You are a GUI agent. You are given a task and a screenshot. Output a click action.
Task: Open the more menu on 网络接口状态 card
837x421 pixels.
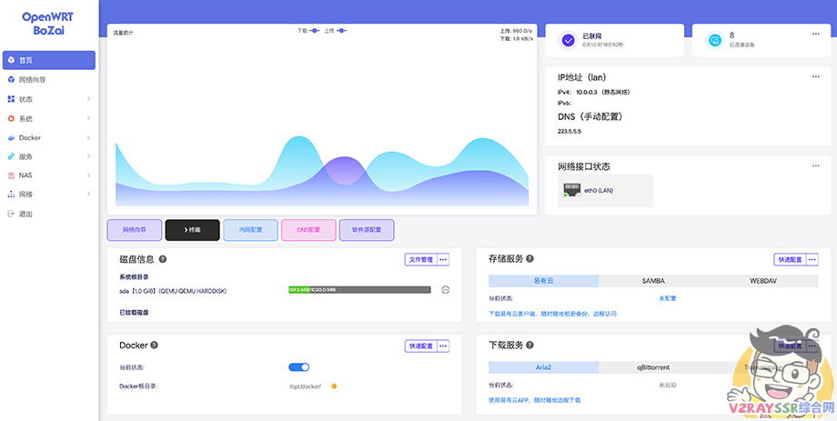816,166
